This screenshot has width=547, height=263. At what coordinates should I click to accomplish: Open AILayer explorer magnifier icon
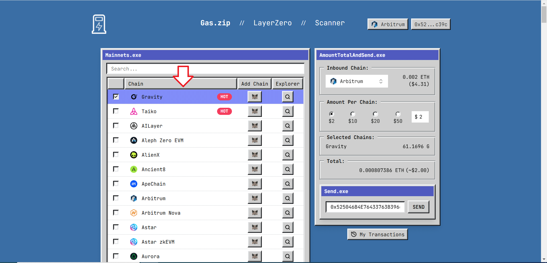(x=288, y=126)
